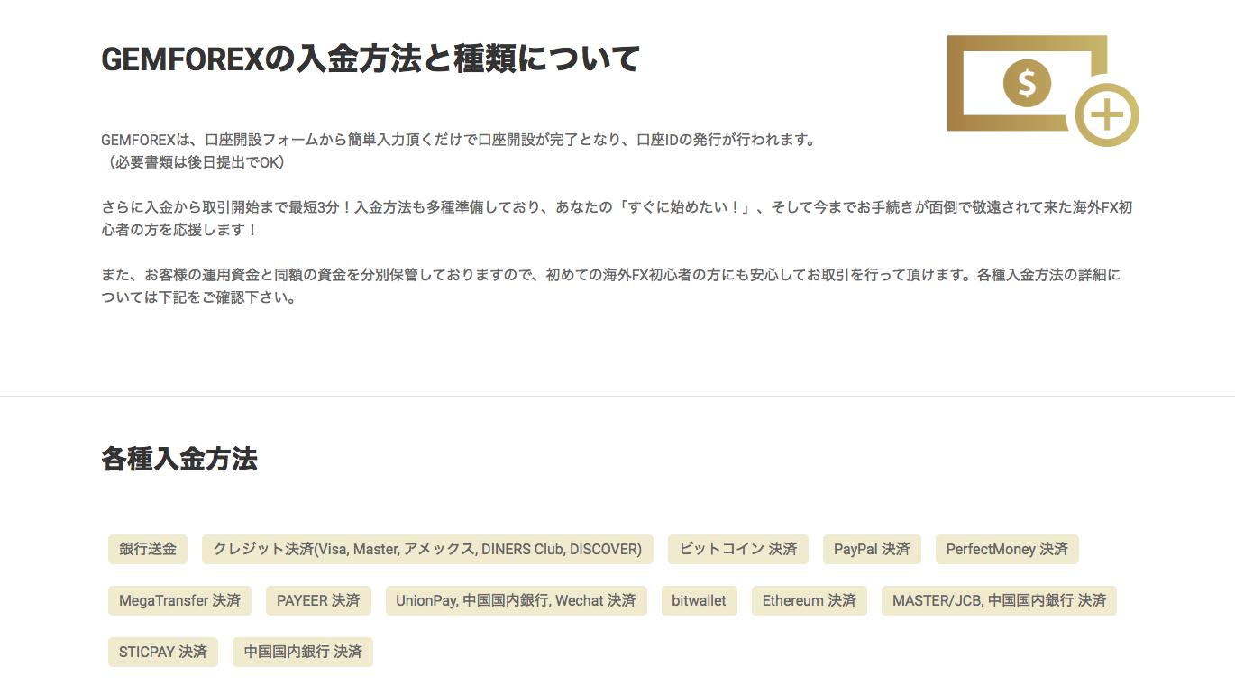The width and height of the screenshot is (1235, 694).
Task: Click the 各種入金方法 section heading
Action: 179,459
